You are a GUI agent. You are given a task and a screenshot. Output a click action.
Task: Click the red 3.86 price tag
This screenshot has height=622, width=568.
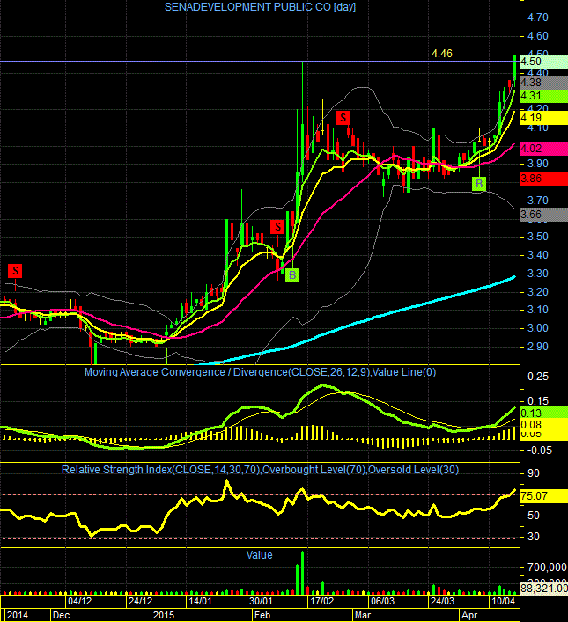(x=543, y=179)
